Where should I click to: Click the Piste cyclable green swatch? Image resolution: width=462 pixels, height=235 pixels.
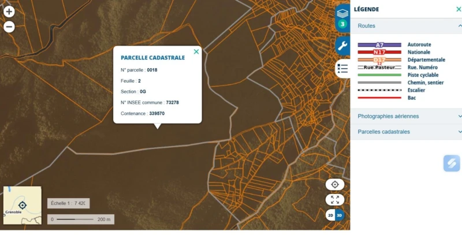click(x=379, y=75)
